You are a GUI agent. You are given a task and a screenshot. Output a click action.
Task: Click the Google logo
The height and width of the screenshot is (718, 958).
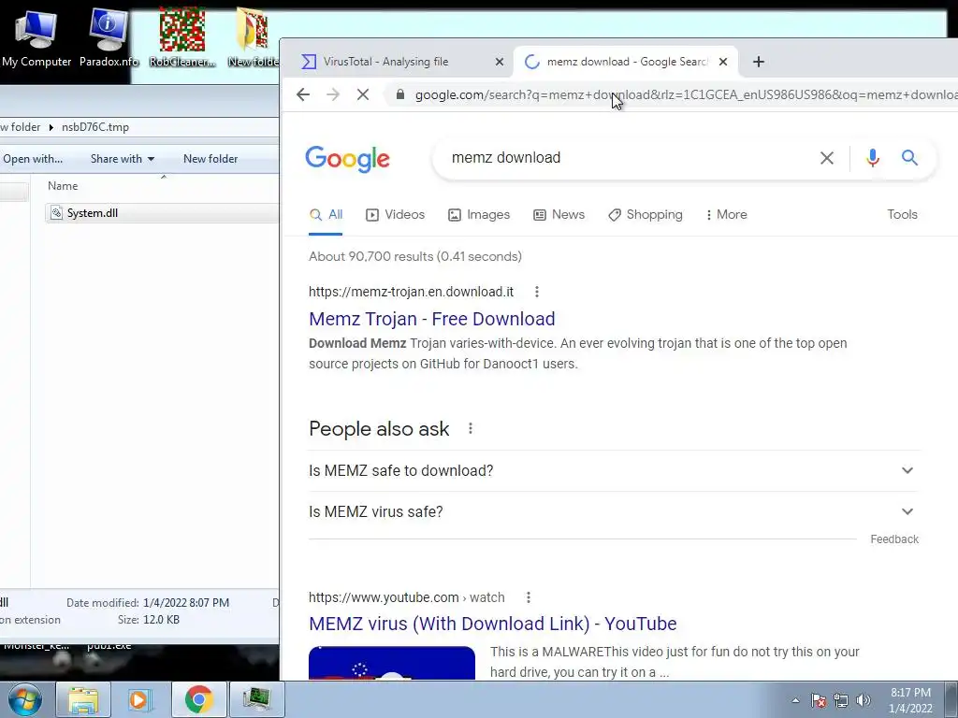(x=347, y=159)
